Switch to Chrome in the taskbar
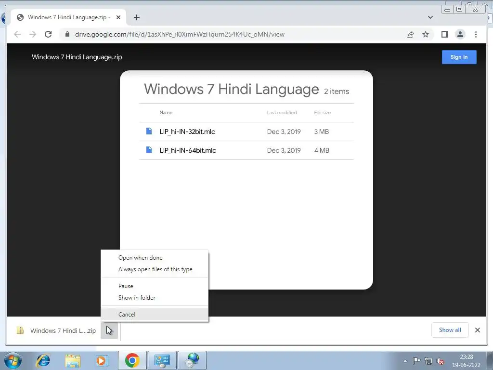Image resolution: width=493 pixels, height=370 pixels. coord(132,360)
